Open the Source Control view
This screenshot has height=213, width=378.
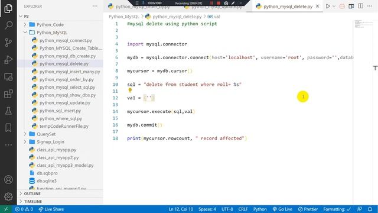click(8, 43)
